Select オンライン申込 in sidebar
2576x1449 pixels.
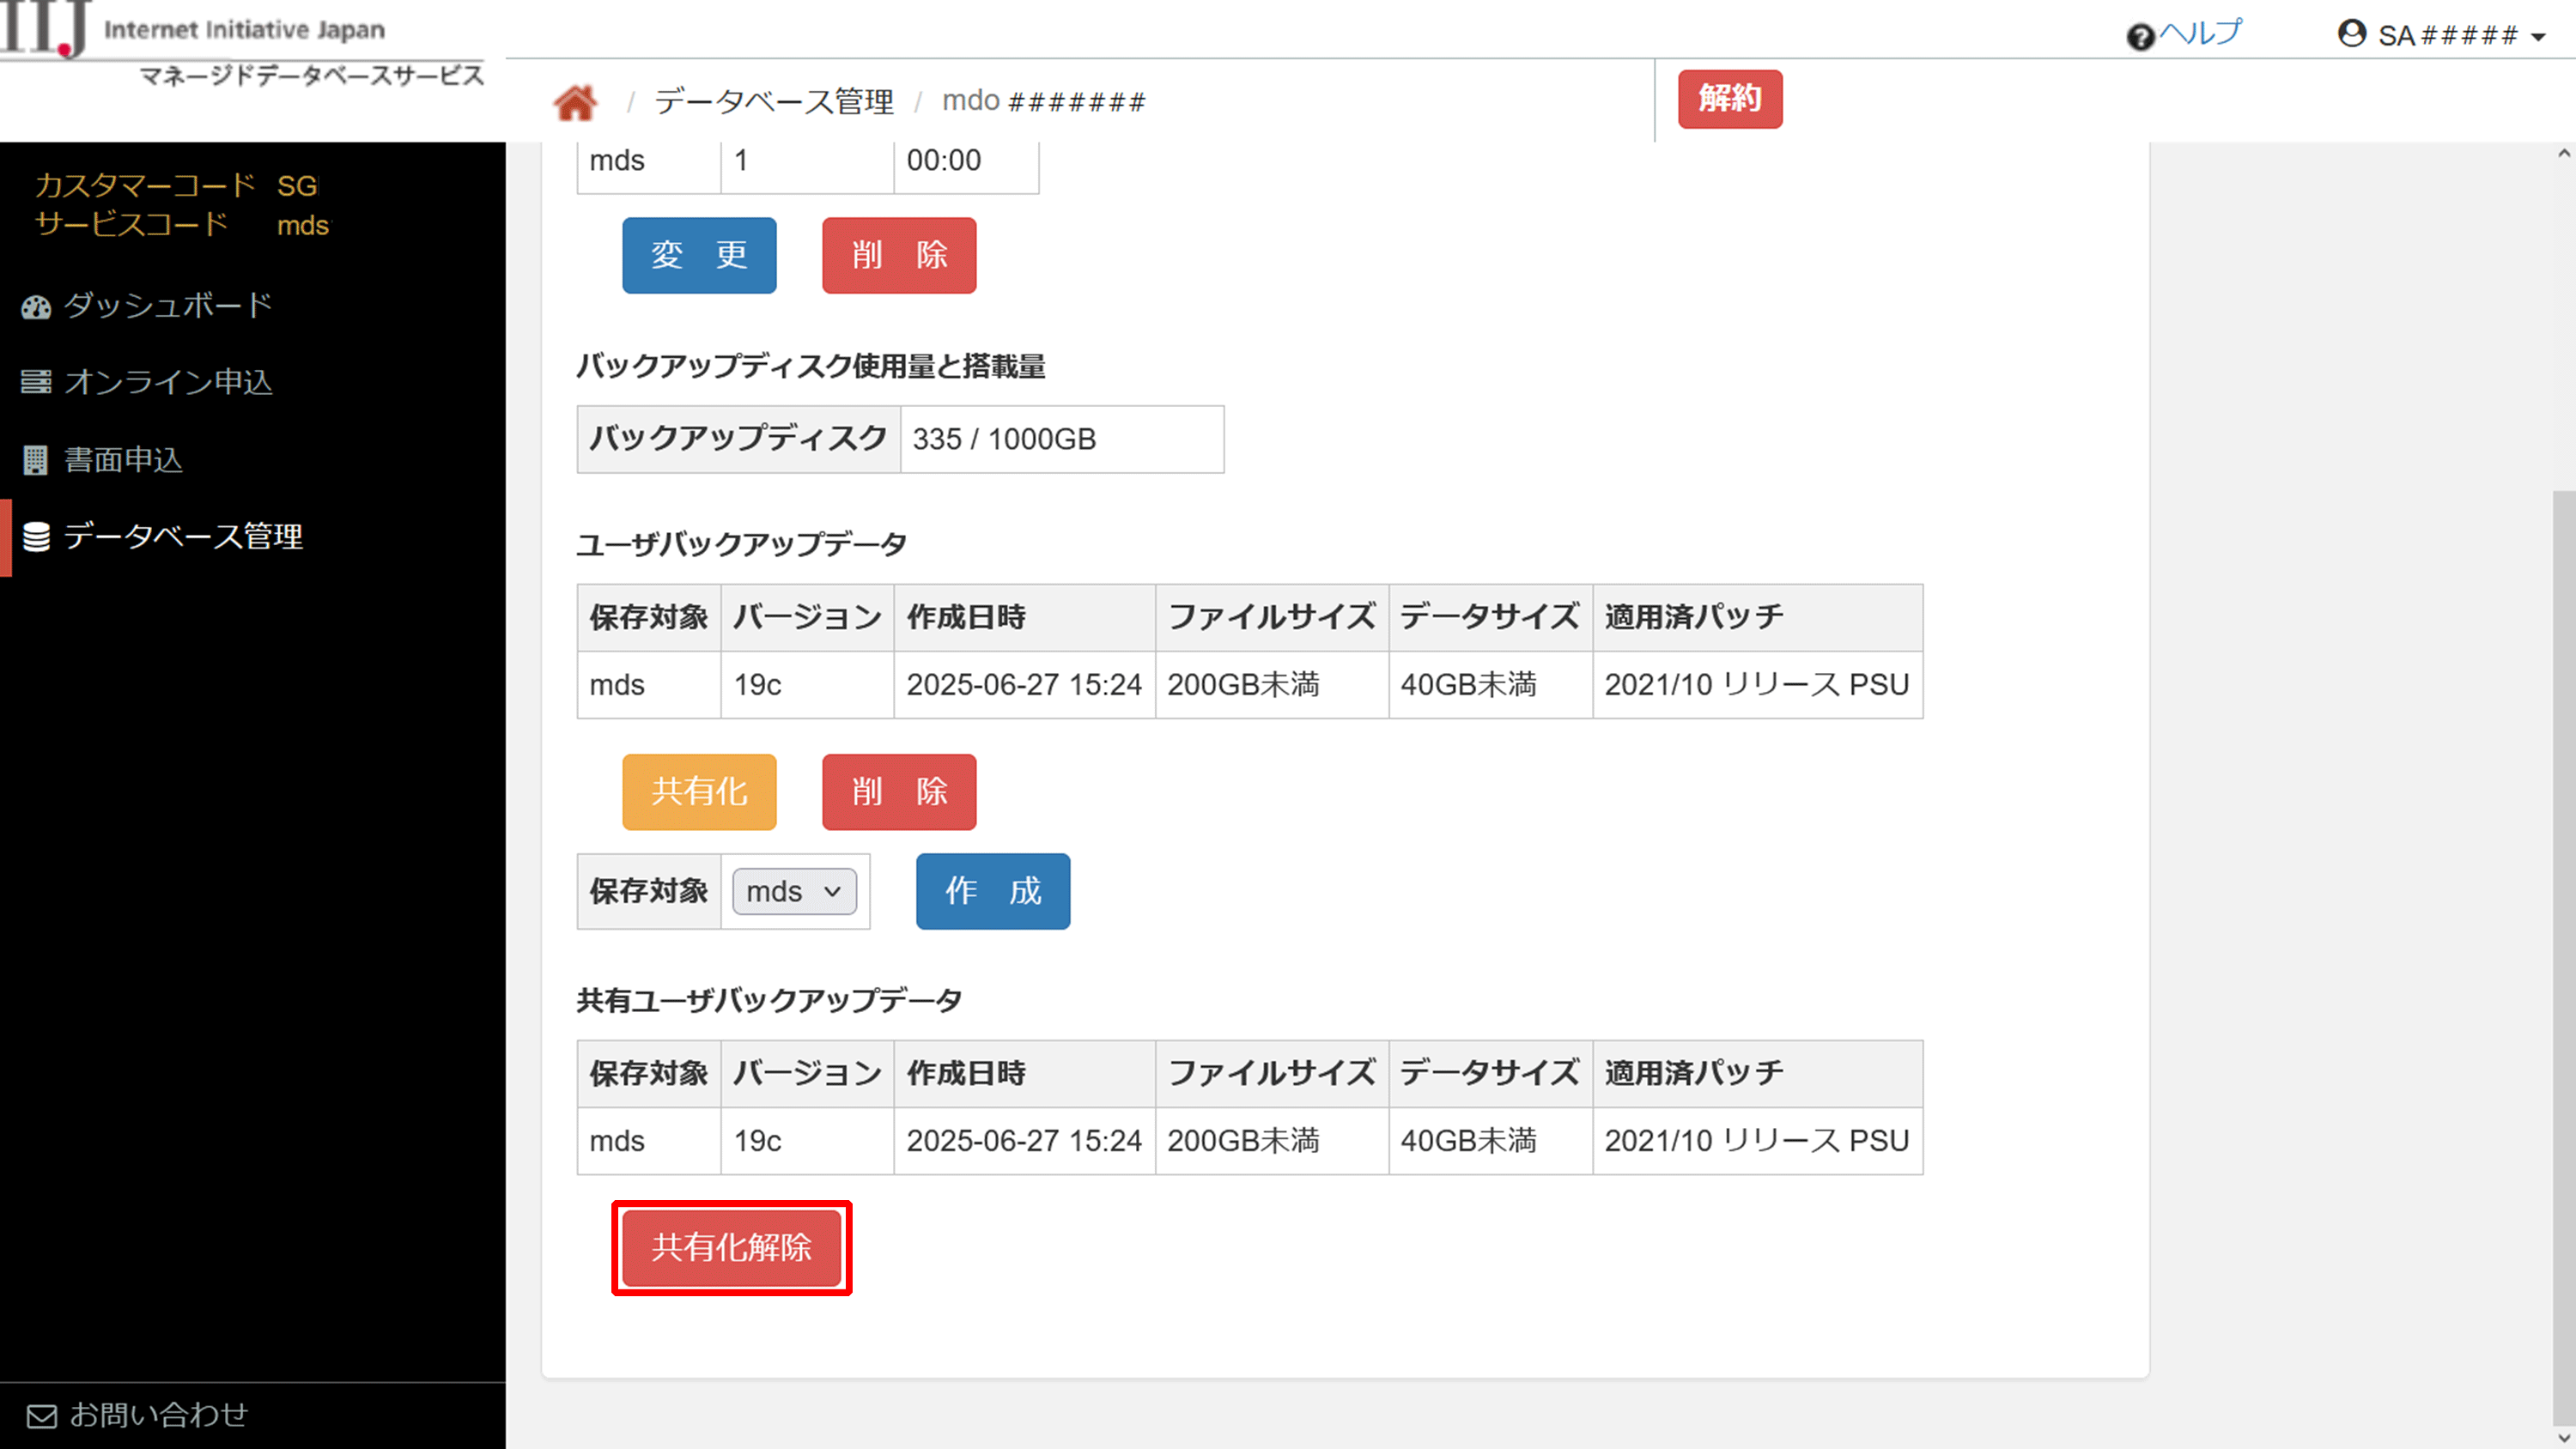[168, 382]
